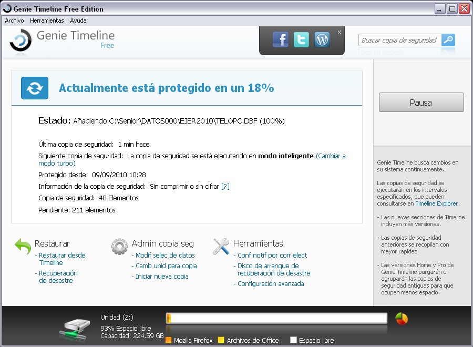Open the Twitter social icon

pos(301,39)
